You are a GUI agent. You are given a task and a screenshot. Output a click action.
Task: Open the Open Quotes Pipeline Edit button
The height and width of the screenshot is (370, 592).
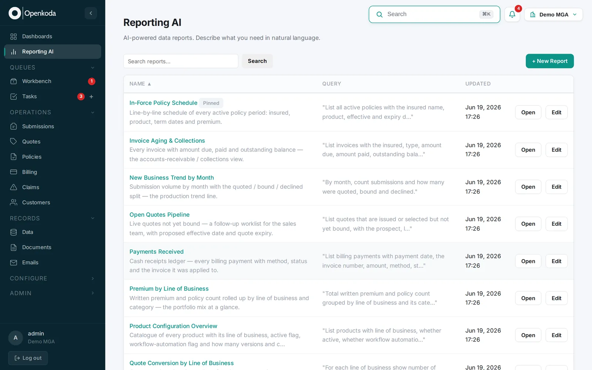(556, 224)
